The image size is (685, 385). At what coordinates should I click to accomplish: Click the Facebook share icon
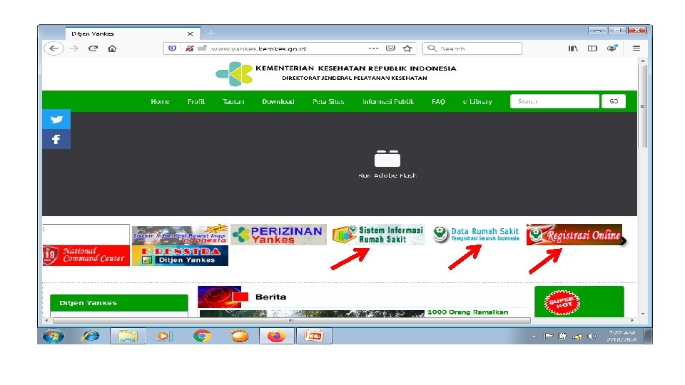coord(56,139)
